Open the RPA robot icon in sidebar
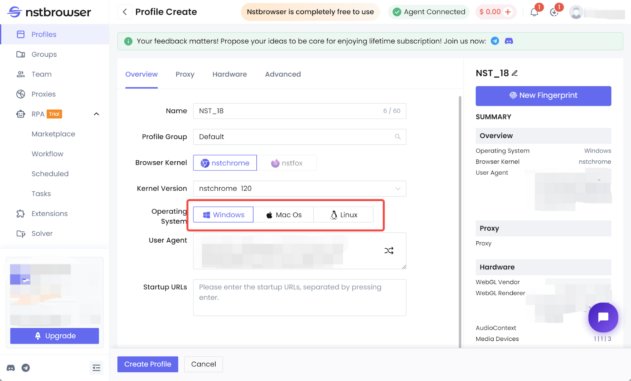 [21, 114]
